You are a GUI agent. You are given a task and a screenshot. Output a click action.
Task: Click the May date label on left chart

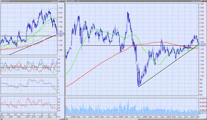(58, 117)
